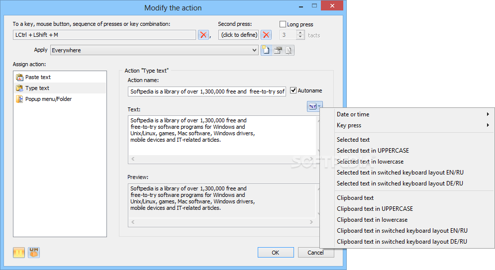Click the UM icon at bottom left
Viewport: 495px width, 270px height.
[34, 253]
